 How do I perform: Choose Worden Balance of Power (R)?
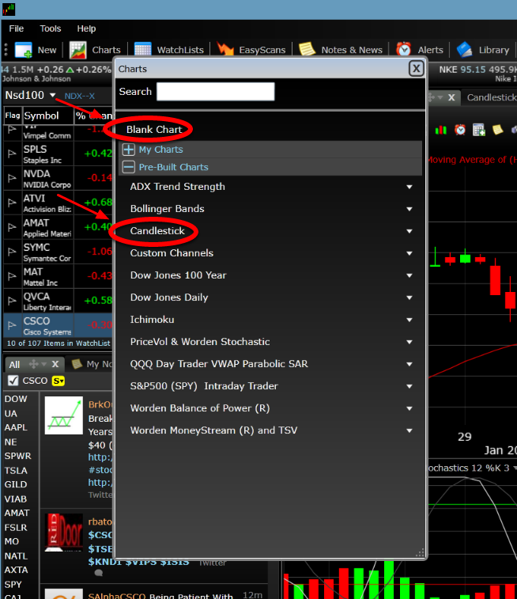(x=200, y=408)
